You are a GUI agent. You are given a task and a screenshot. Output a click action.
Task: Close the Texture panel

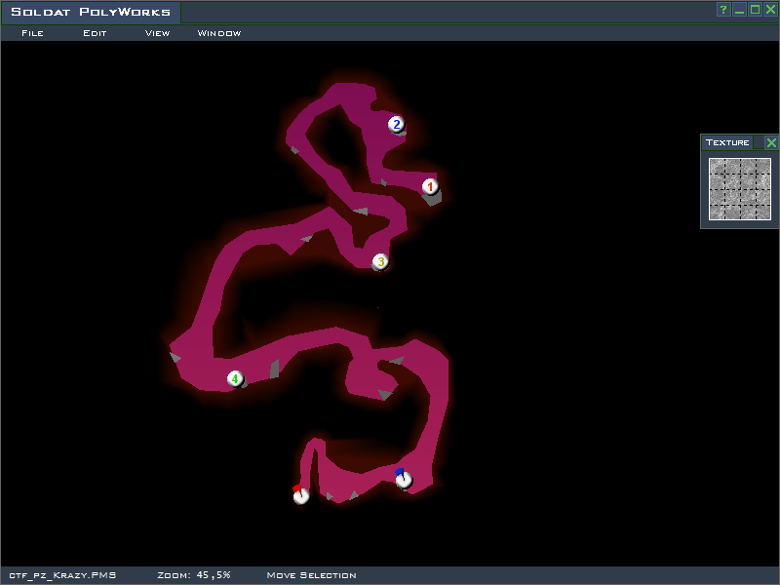pyautogui.click(x=771, y=142)
